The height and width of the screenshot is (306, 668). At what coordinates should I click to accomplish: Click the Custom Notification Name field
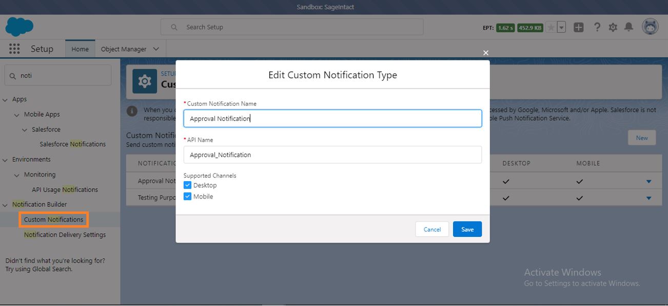click(332, 118)
